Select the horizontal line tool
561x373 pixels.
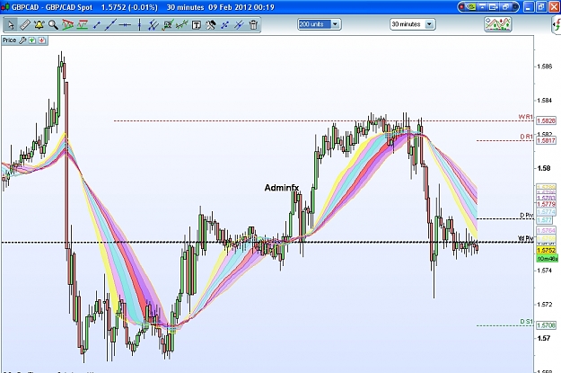(x=125, y=25)
